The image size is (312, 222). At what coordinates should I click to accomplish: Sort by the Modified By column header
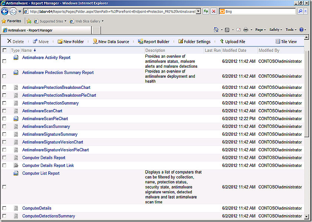[269, 51]
